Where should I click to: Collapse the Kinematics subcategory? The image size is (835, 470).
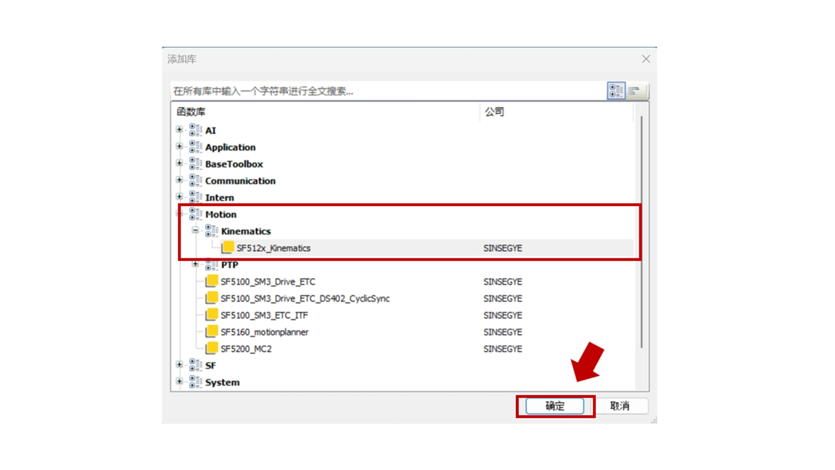(195, 230)
